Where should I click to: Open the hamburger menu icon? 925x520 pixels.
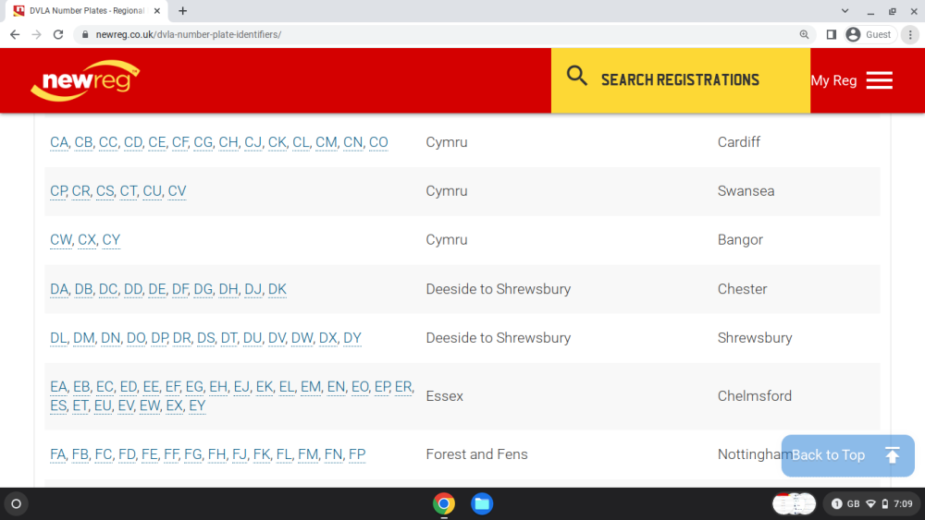(x=879, y=80)
